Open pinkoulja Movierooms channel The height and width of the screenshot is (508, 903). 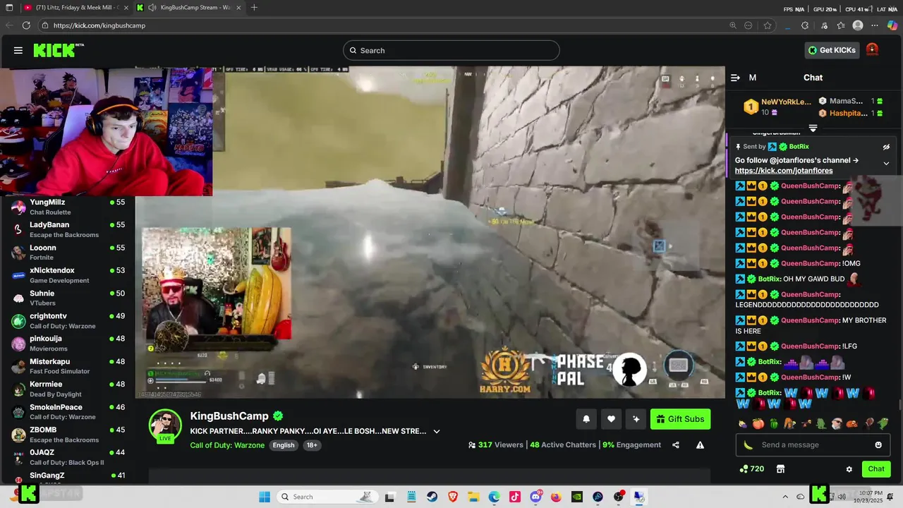pos(68,344)
